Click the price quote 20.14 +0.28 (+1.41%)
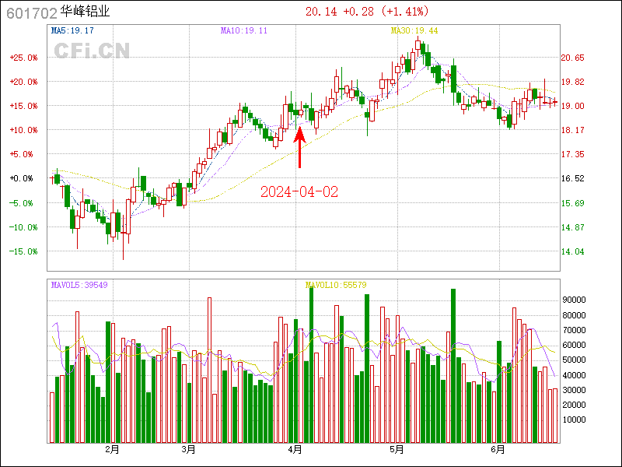Screen dimensions: 622x467 point(367,12)
